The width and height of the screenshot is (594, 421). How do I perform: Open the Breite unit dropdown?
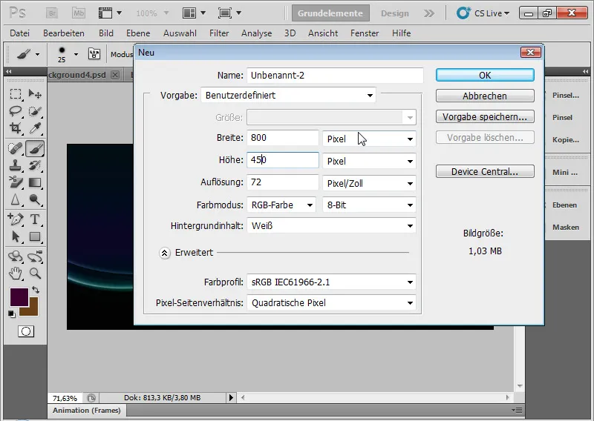(369, 139)
